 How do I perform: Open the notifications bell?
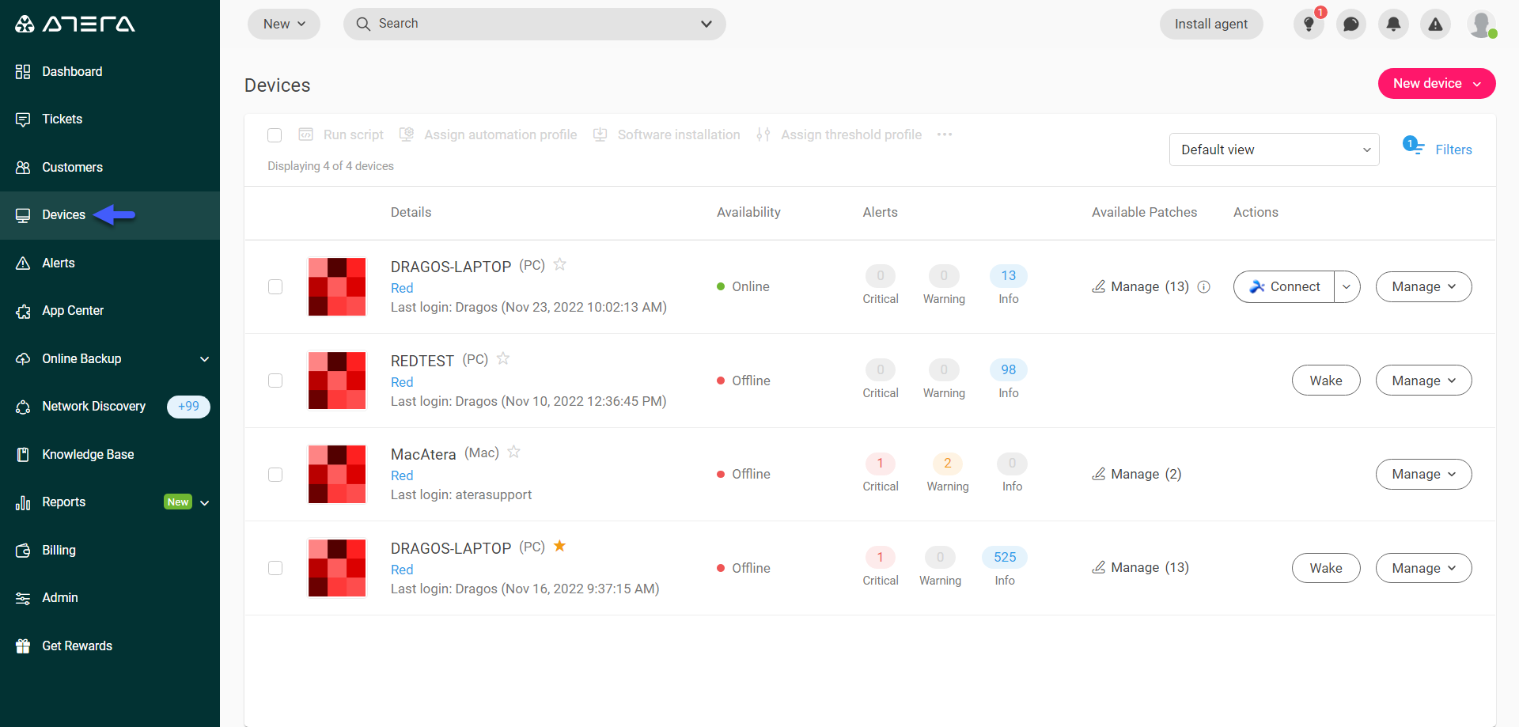1393,25
